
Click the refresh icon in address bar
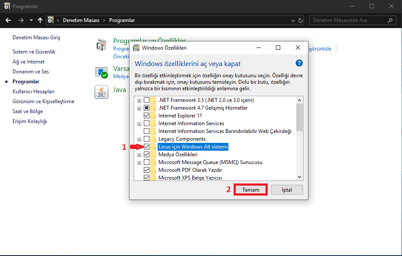point(301,20)
